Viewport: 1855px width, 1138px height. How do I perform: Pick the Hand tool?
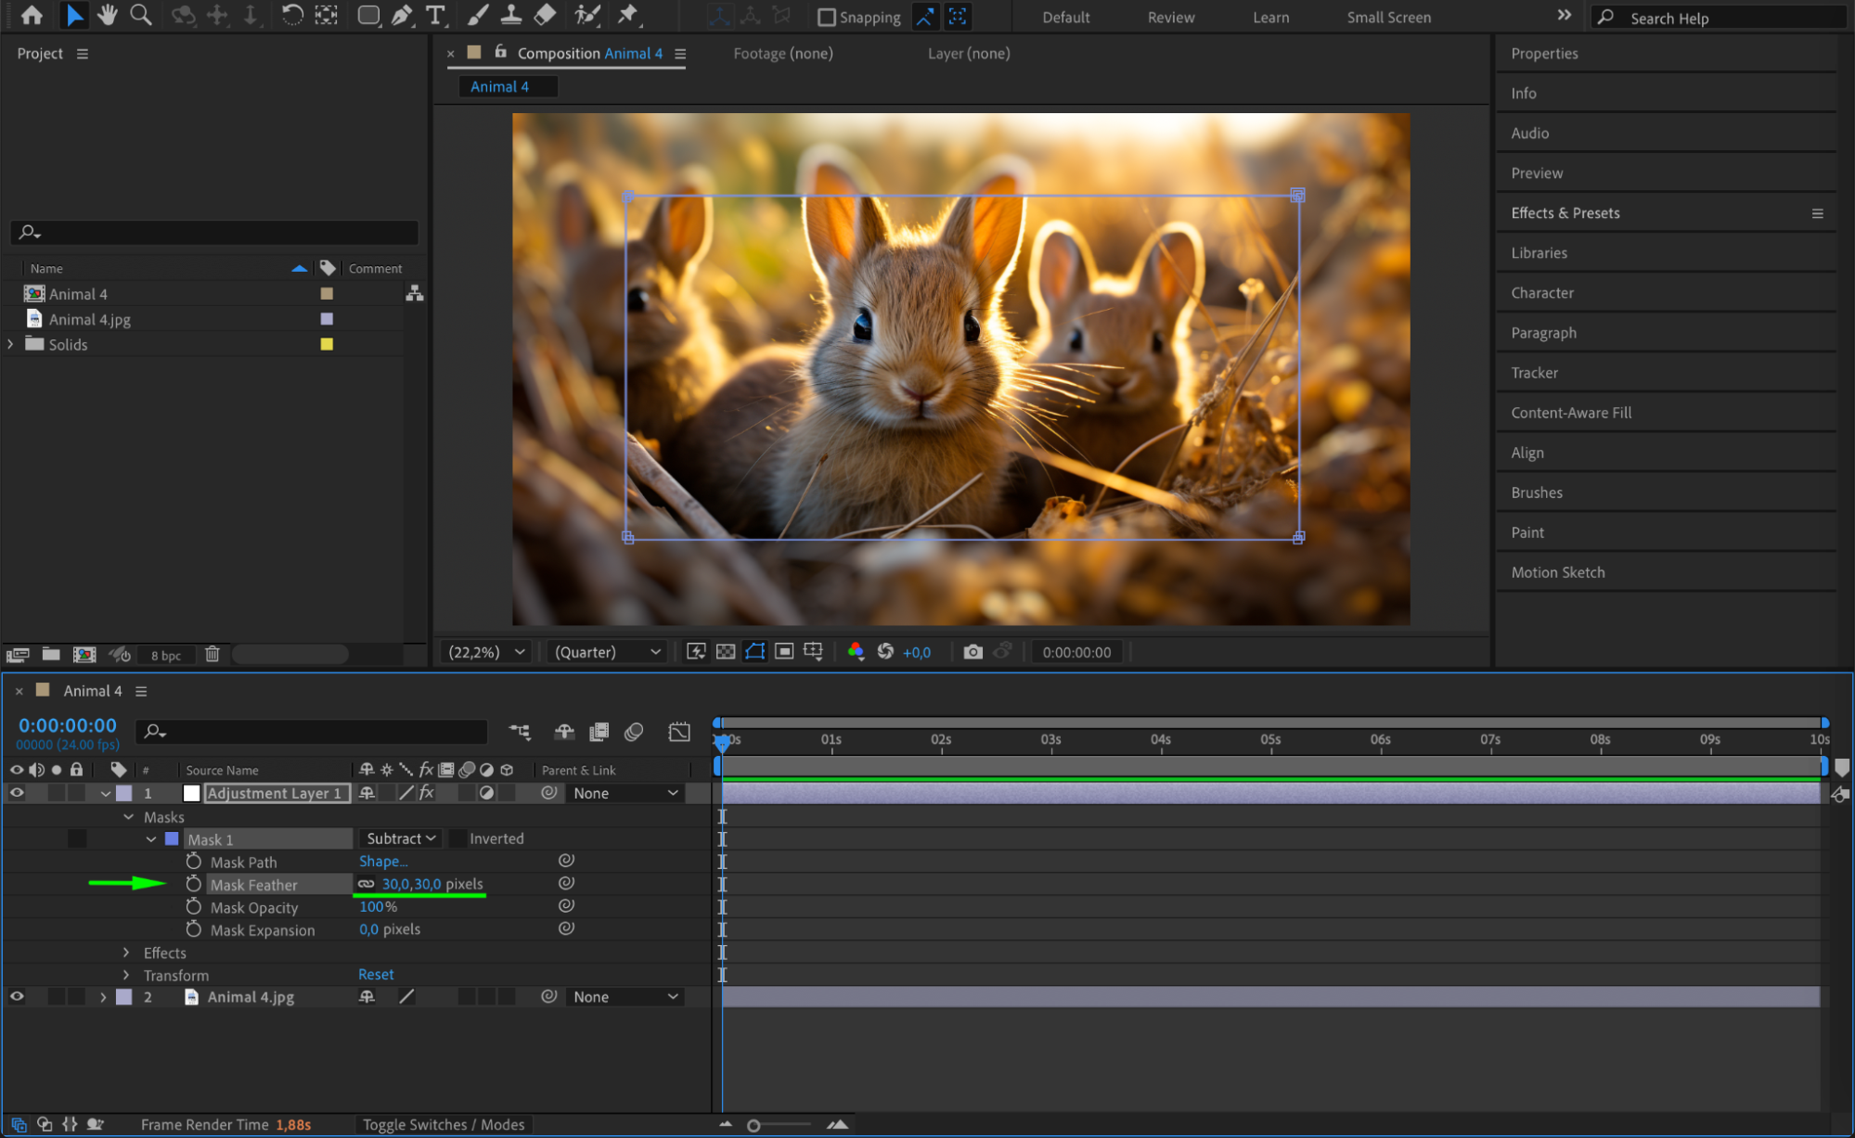(x=108, y=15)
